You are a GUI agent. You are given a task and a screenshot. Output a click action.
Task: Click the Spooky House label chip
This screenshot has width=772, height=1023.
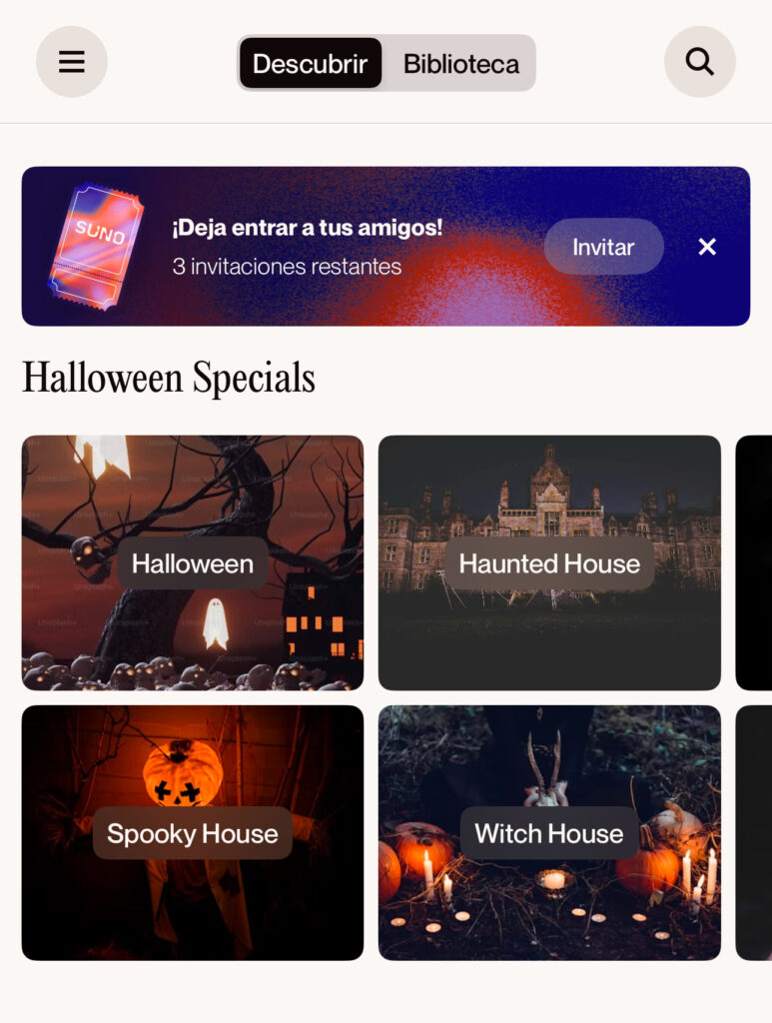pyautogui.click(x=193, y=833)
